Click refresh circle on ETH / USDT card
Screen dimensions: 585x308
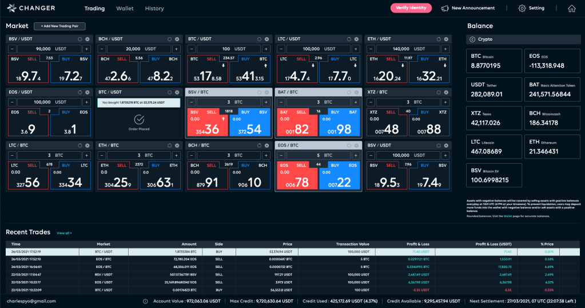tap(436, 39)
